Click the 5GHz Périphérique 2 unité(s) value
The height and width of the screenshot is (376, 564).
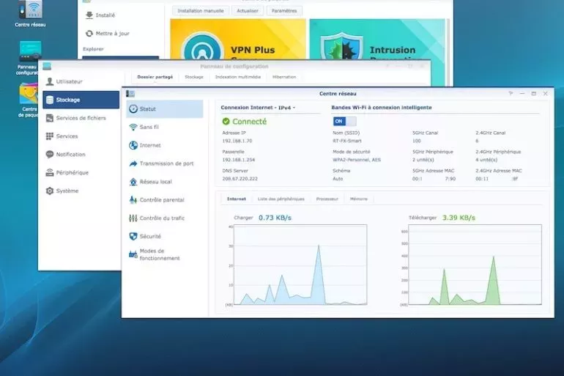(423, 160)
